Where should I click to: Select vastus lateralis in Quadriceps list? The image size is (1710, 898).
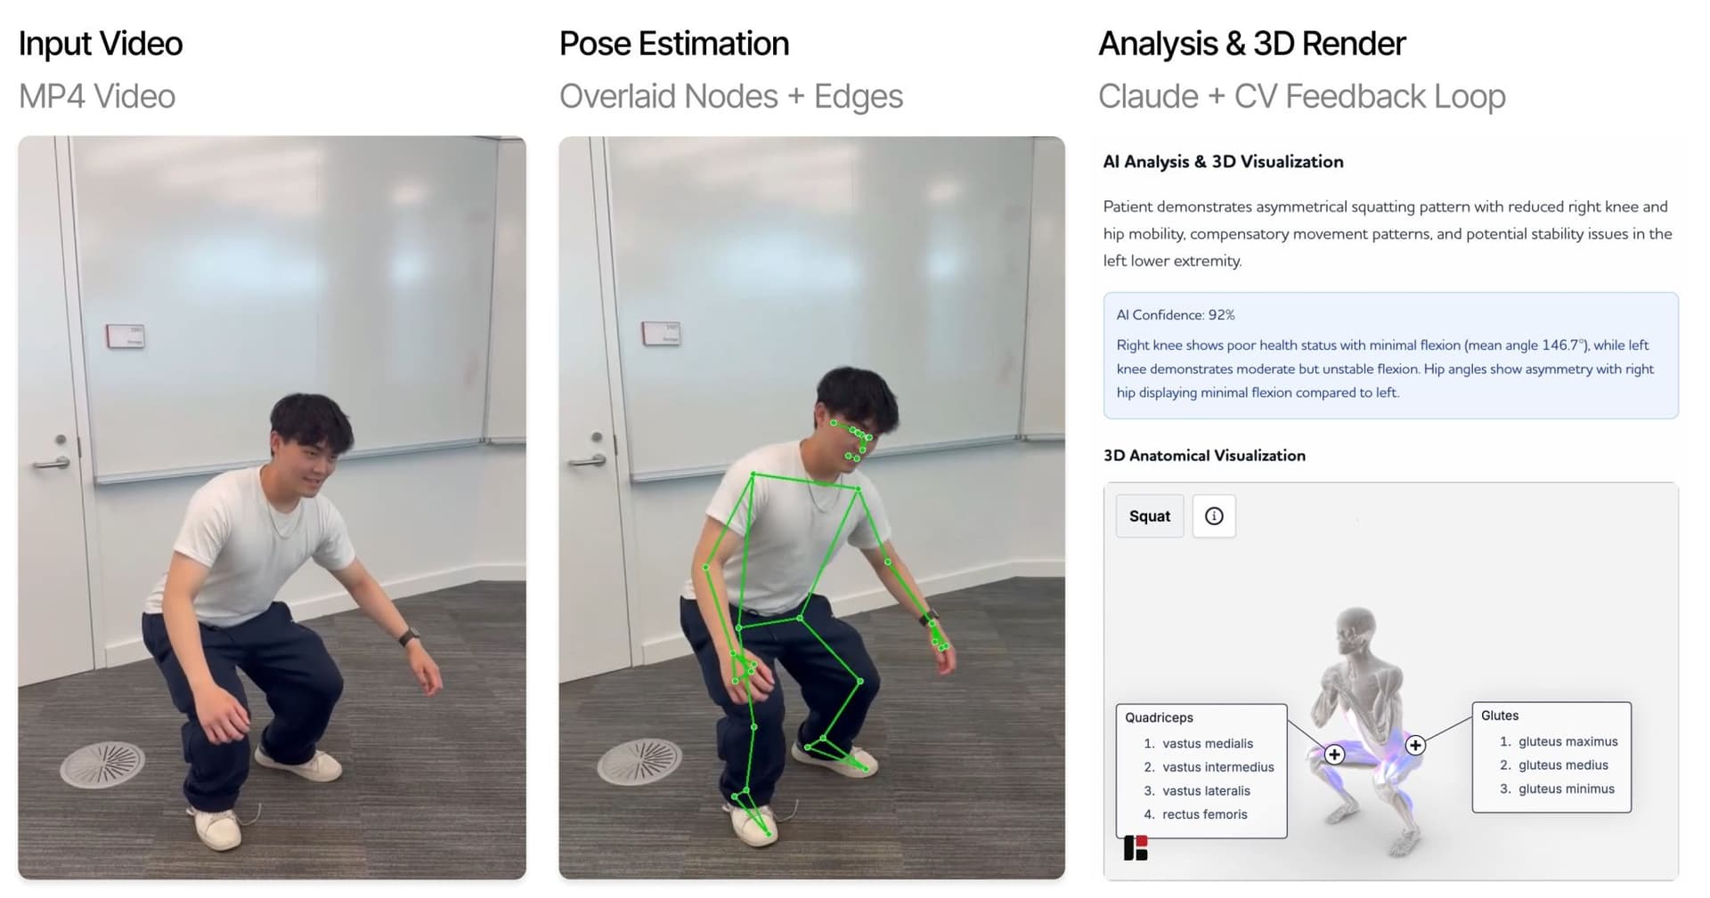(x=1206, y=790)
